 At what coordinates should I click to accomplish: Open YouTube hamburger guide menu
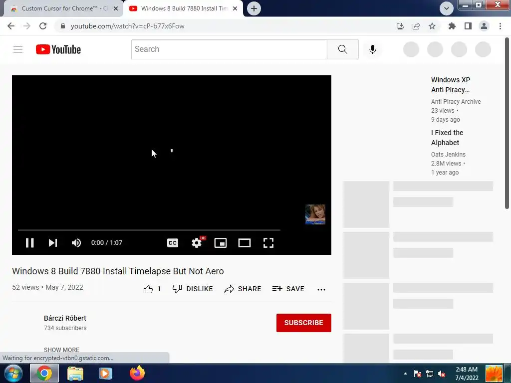point(18,49)
